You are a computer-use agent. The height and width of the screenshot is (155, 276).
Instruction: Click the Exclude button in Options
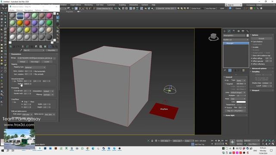pos(261,38)
